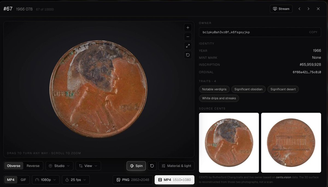
Task: Select the White drips and streaks trait
Action: 219,98
